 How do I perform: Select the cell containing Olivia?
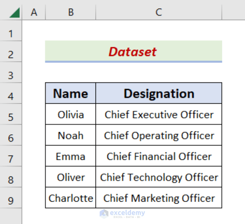click(71, 114)
